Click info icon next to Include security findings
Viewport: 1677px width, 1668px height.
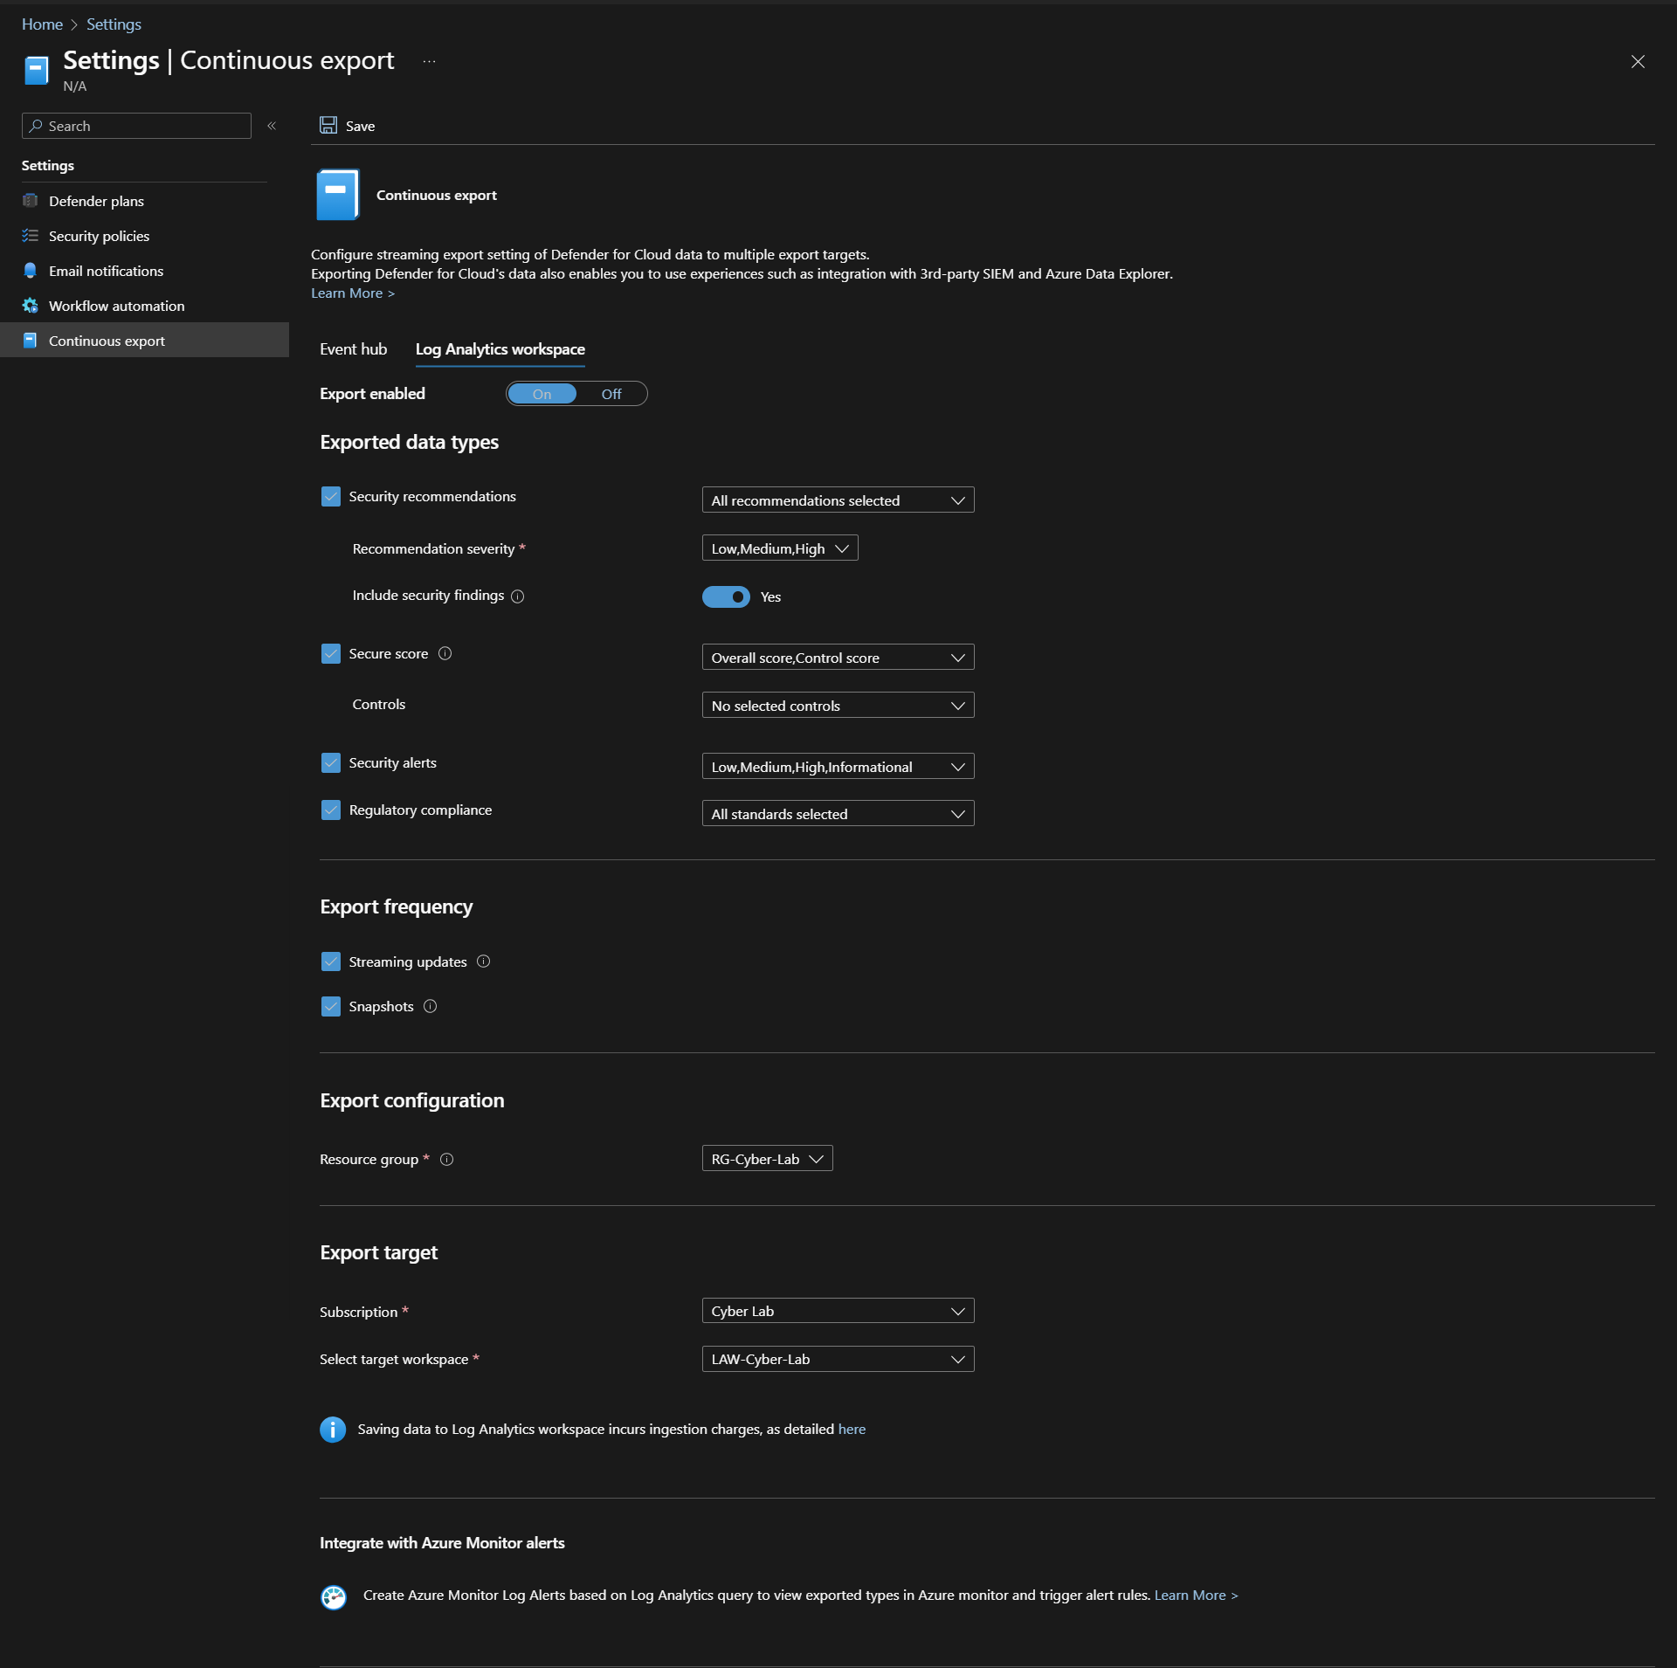(x=517, y=596)
